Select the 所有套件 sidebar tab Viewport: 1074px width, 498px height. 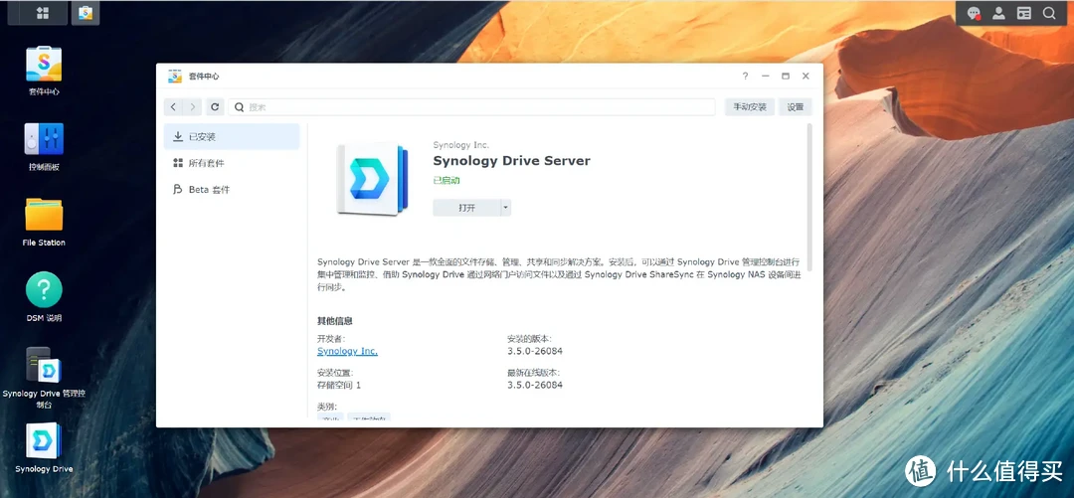[232, 163]
